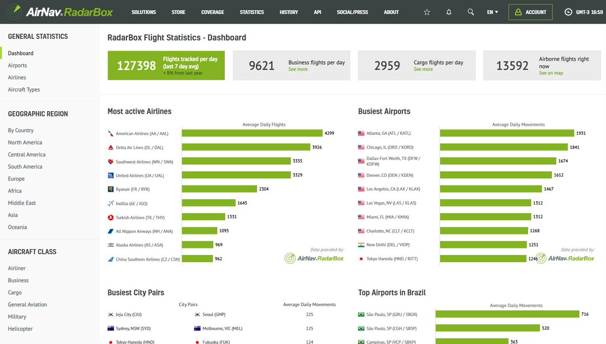
Task: Select By Country region
Action: tap(21, 130)
